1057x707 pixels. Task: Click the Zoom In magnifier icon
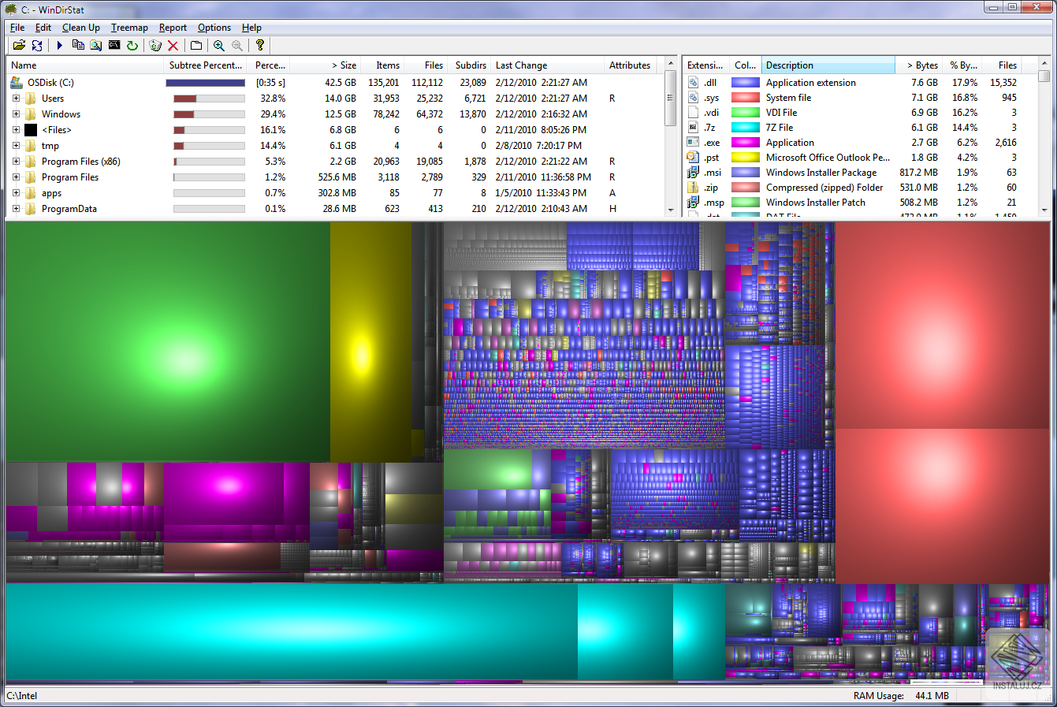pos(219,46)
